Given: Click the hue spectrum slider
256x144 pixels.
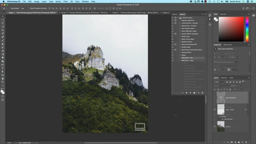Looking at the screenshot, I should click(247, 29).
